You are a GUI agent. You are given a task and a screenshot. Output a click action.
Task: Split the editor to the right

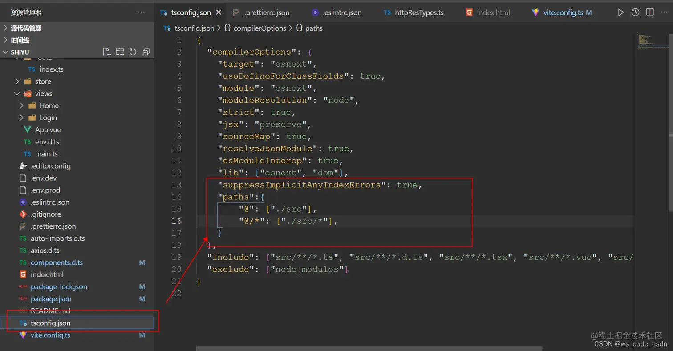pos(650,12)
